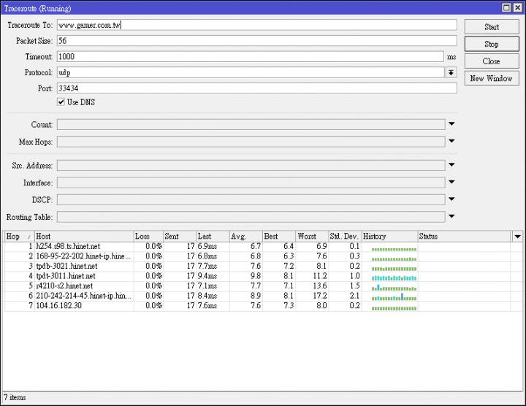Sort by the Sent column header

pyautogui.click(x=180, y=237)
